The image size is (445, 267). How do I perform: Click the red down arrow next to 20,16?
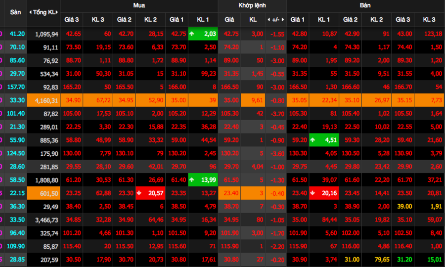click(x=312, y=193)
